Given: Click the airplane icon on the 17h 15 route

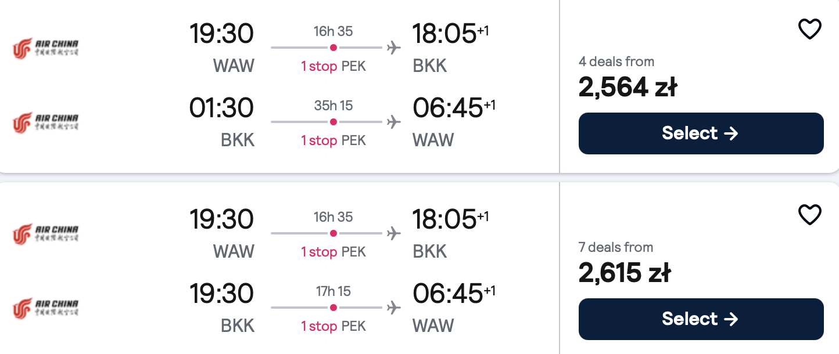Looking at the screenshot, I should [394, 308].
